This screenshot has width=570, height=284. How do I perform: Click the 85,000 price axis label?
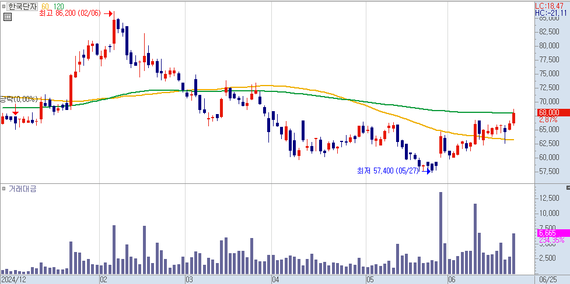[550, 17]
